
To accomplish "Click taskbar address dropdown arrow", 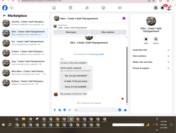I will pos(140,125).
